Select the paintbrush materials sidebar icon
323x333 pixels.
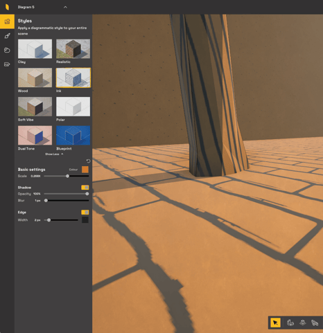7,36
